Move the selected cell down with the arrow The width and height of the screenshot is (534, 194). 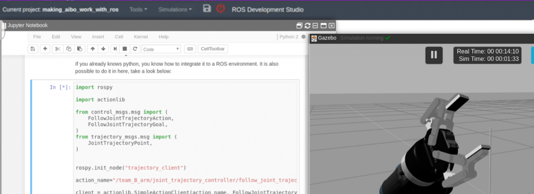[103, 49]
